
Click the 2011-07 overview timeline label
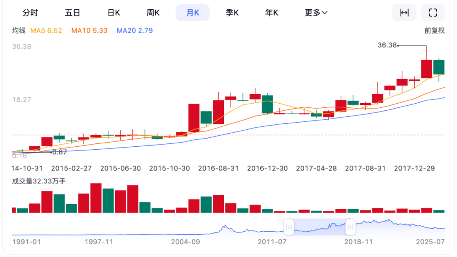[272, 242]
